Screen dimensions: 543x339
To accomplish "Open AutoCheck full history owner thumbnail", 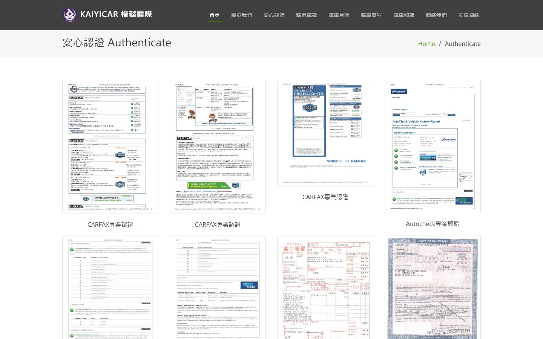I will pyautogui.click(x=218, y=288).
